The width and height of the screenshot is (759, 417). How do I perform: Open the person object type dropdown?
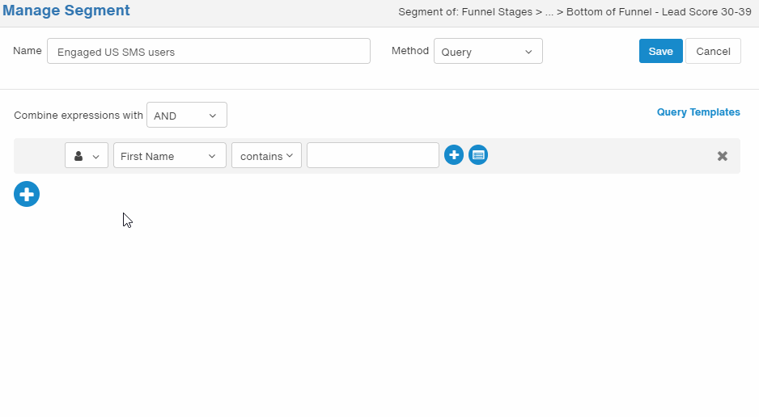point(87,155)
